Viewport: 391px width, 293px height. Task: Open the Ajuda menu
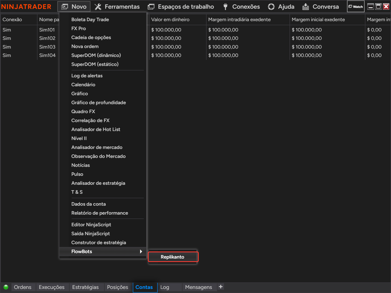[x=281, y=7]
